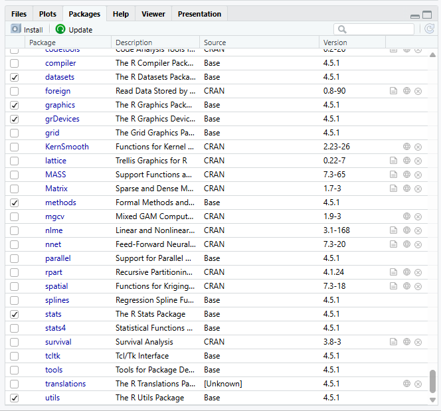Click the Description column header
The height and width of the screenshot is (411, 441).
click(155, 42)
